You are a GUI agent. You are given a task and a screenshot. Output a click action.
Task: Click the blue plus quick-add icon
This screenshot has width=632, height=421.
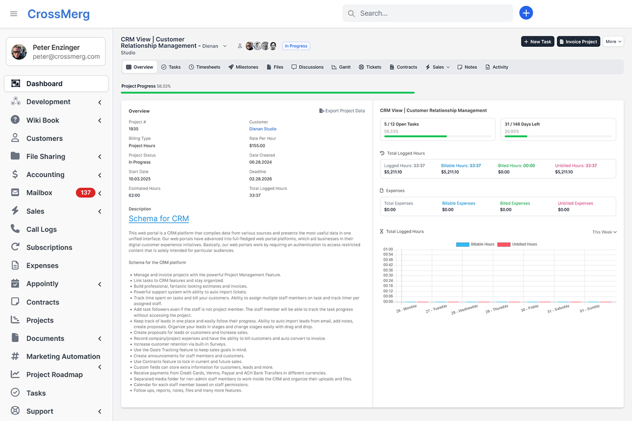click(x=526, y=13)
